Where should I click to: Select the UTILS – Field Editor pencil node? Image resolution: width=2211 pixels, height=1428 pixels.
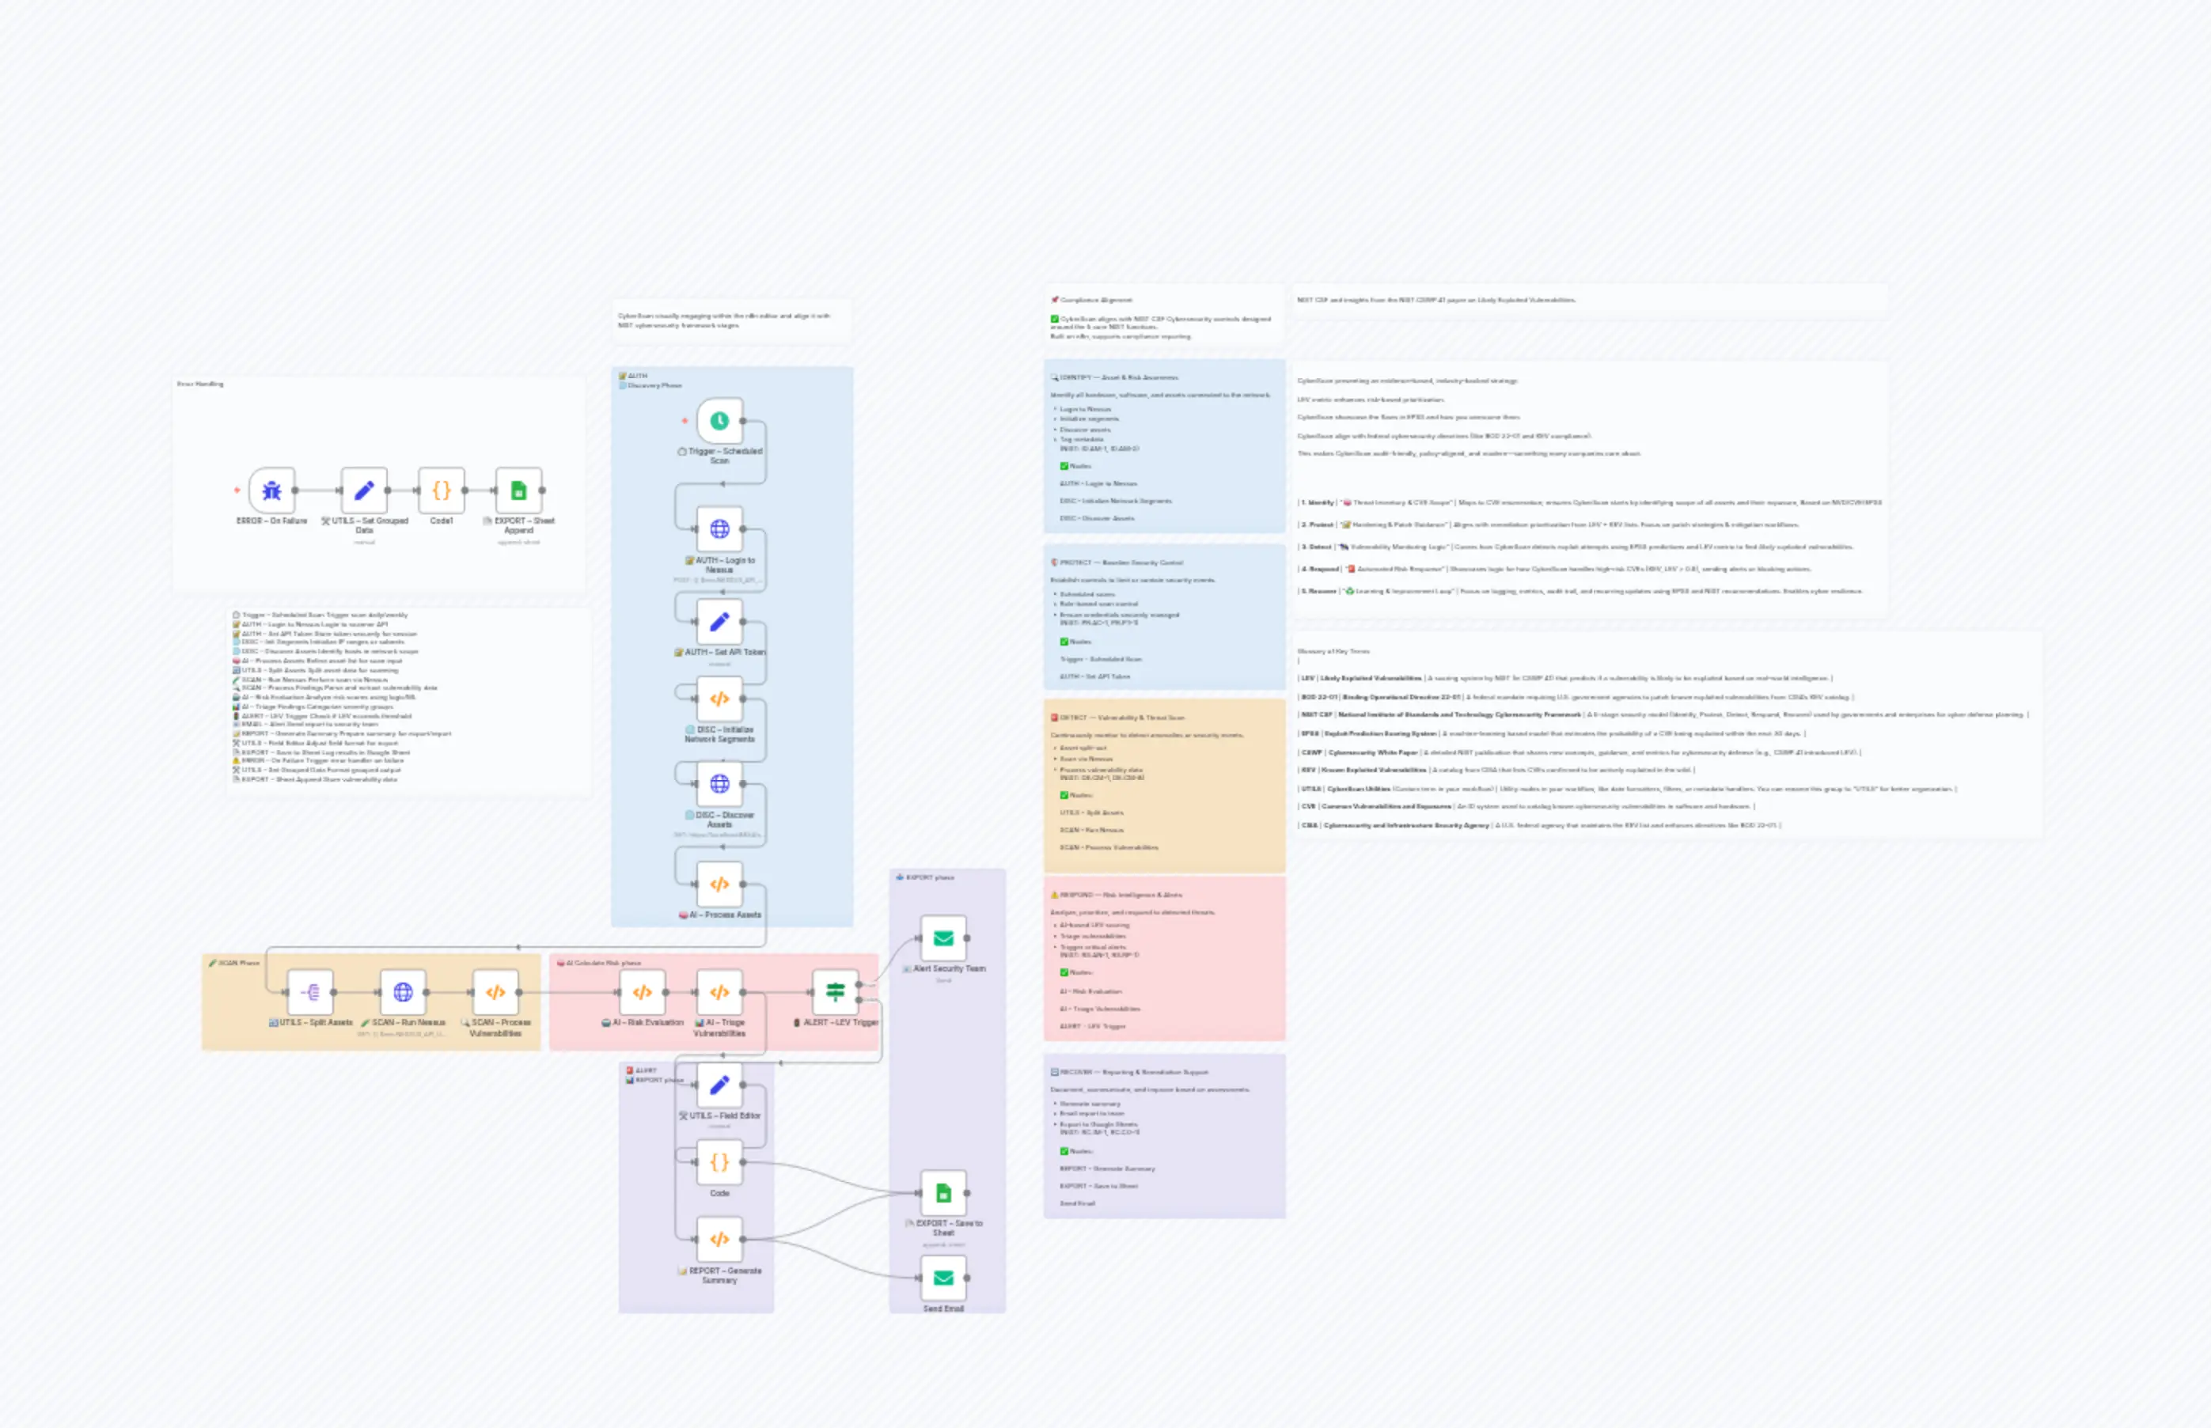pos(719,1085)
